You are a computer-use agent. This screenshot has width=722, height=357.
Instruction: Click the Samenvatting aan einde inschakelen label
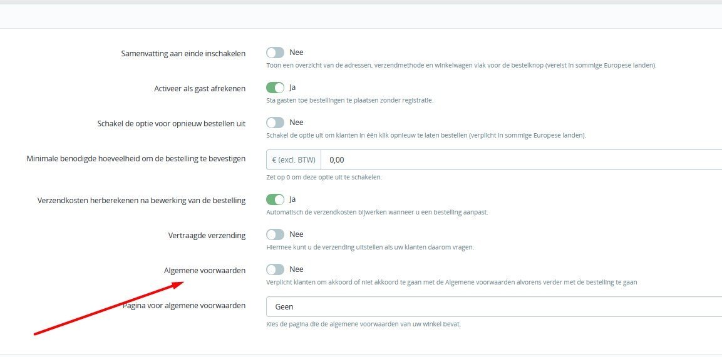pyautogui.click(x=183, y=54)
